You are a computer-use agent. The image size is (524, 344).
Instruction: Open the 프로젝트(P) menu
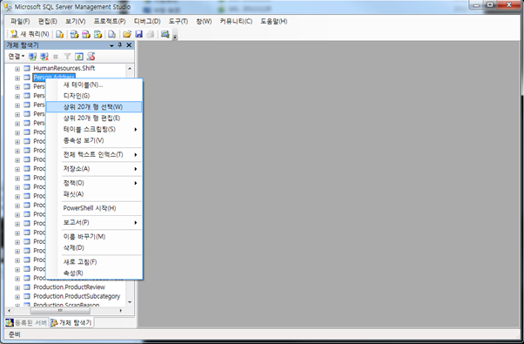(110, 22)
